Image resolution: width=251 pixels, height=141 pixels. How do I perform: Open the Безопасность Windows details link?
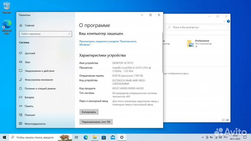[x=108, y=43]
